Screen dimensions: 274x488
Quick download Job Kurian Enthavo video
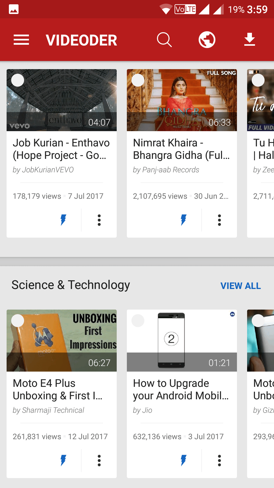point(63,220)
